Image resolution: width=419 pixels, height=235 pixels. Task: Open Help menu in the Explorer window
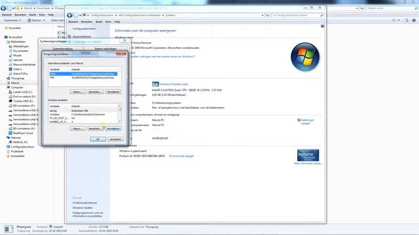pos(51,15)
